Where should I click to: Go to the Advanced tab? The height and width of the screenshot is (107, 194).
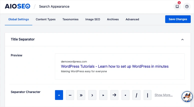pyautogui.click(x=132, y=19)
